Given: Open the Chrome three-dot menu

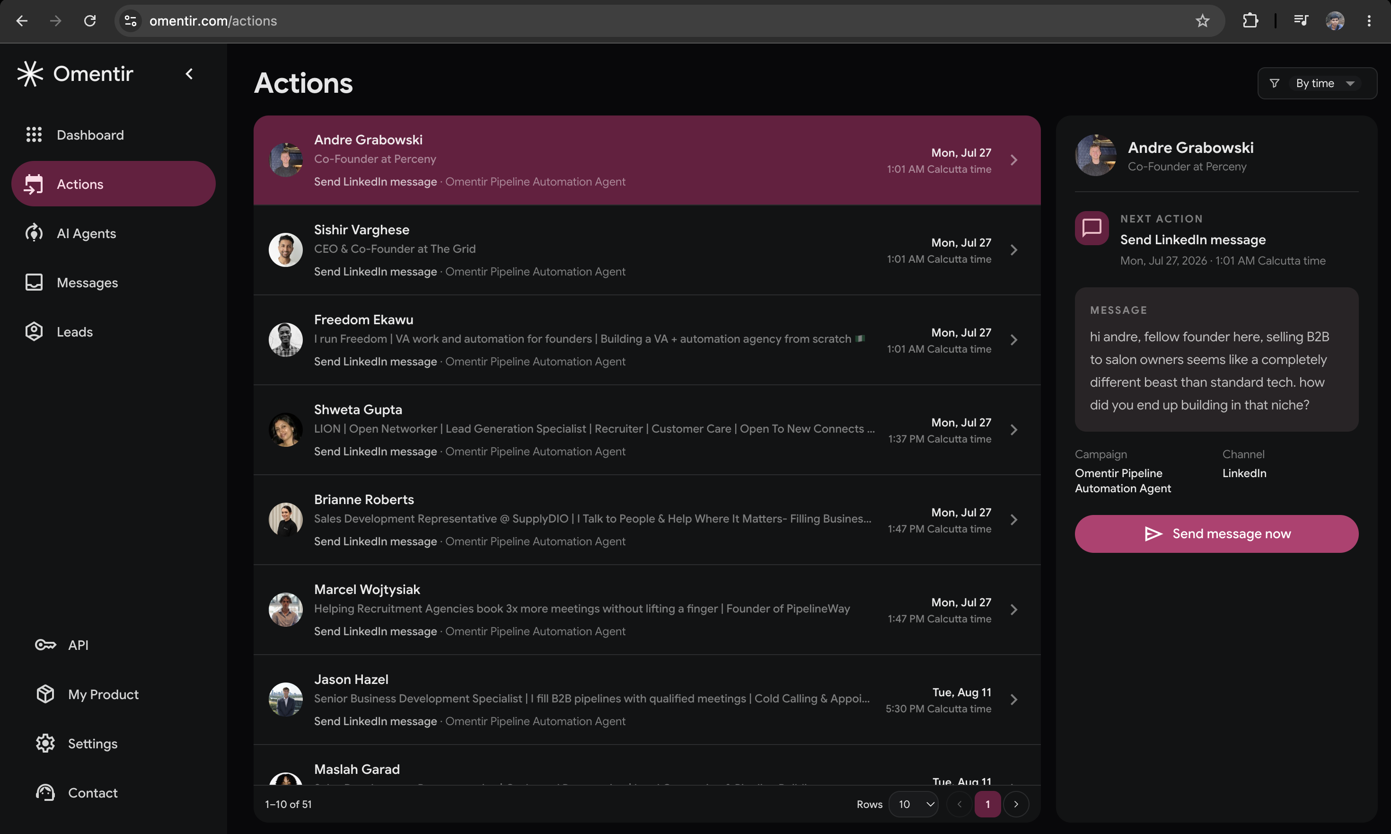Looking at the screenshot, I should click(1369, 21).
